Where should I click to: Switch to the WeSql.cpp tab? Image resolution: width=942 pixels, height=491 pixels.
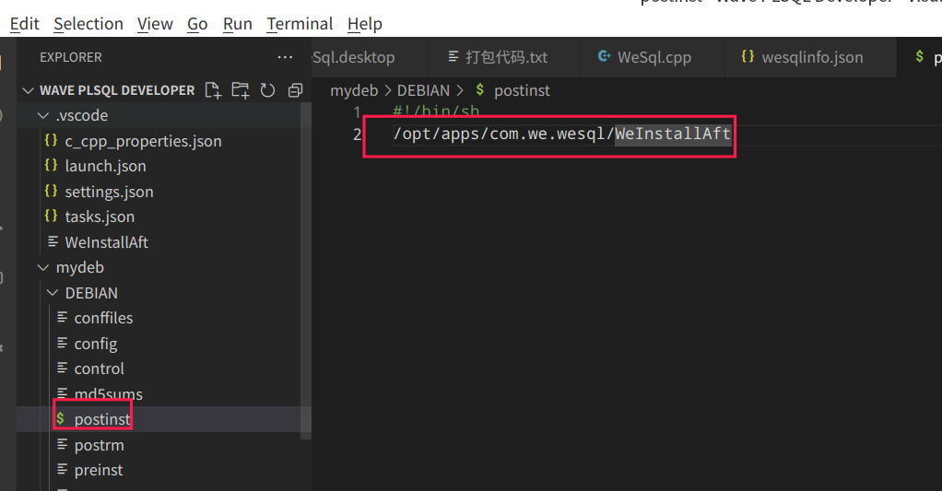click(653, 58)
